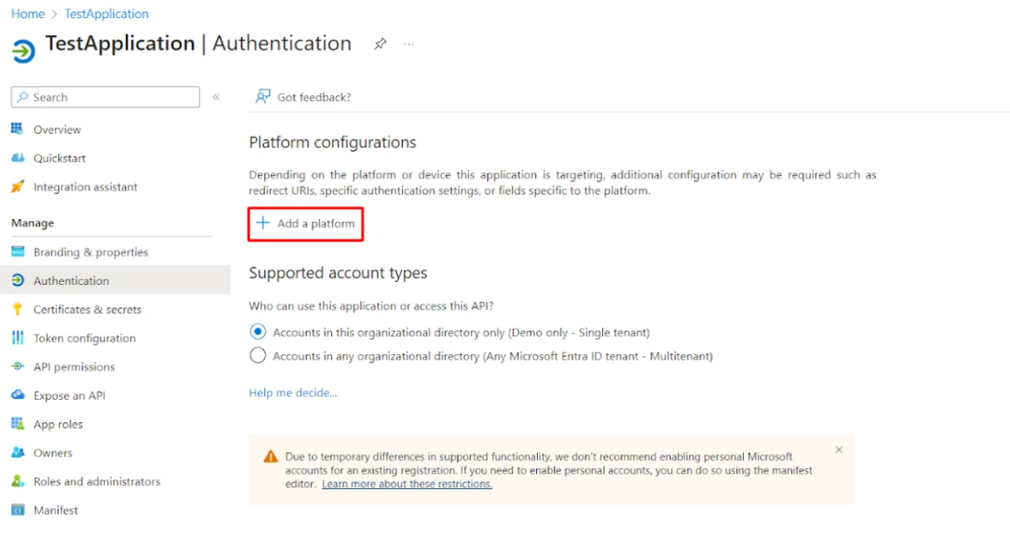
Task: Follow the Learn more about these restrictions link
Action: (x=407, y=483)
